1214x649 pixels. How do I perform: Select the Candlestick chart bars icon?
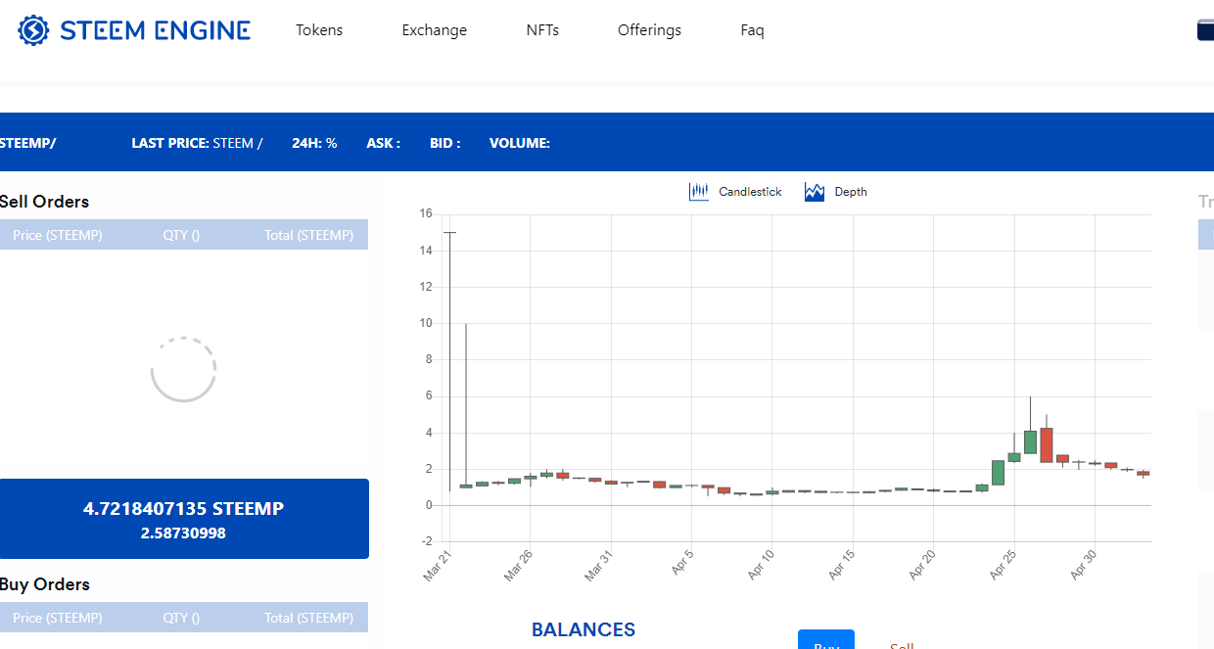[x=698, y=192]
